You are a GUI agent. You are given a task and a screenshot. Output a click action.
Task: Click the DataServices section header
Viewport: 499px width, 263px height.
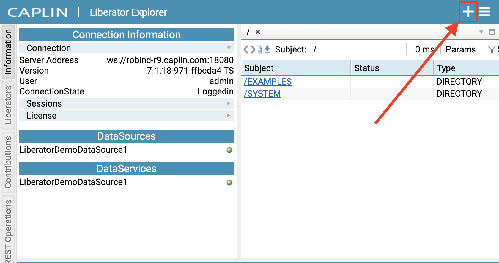(x=127, y=169)
